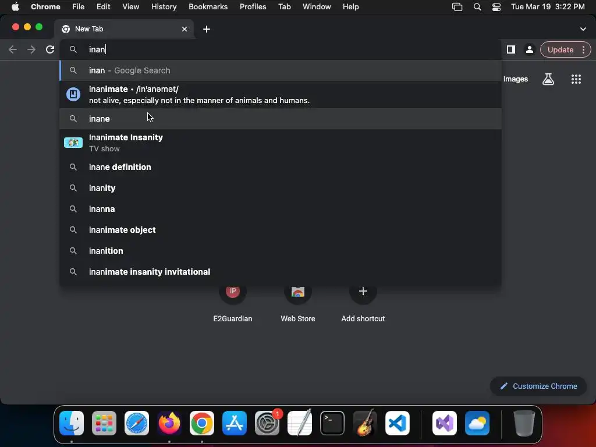Open Launchpad from the dock
Viewport: 596px width, 447px height.
[104, 423]
